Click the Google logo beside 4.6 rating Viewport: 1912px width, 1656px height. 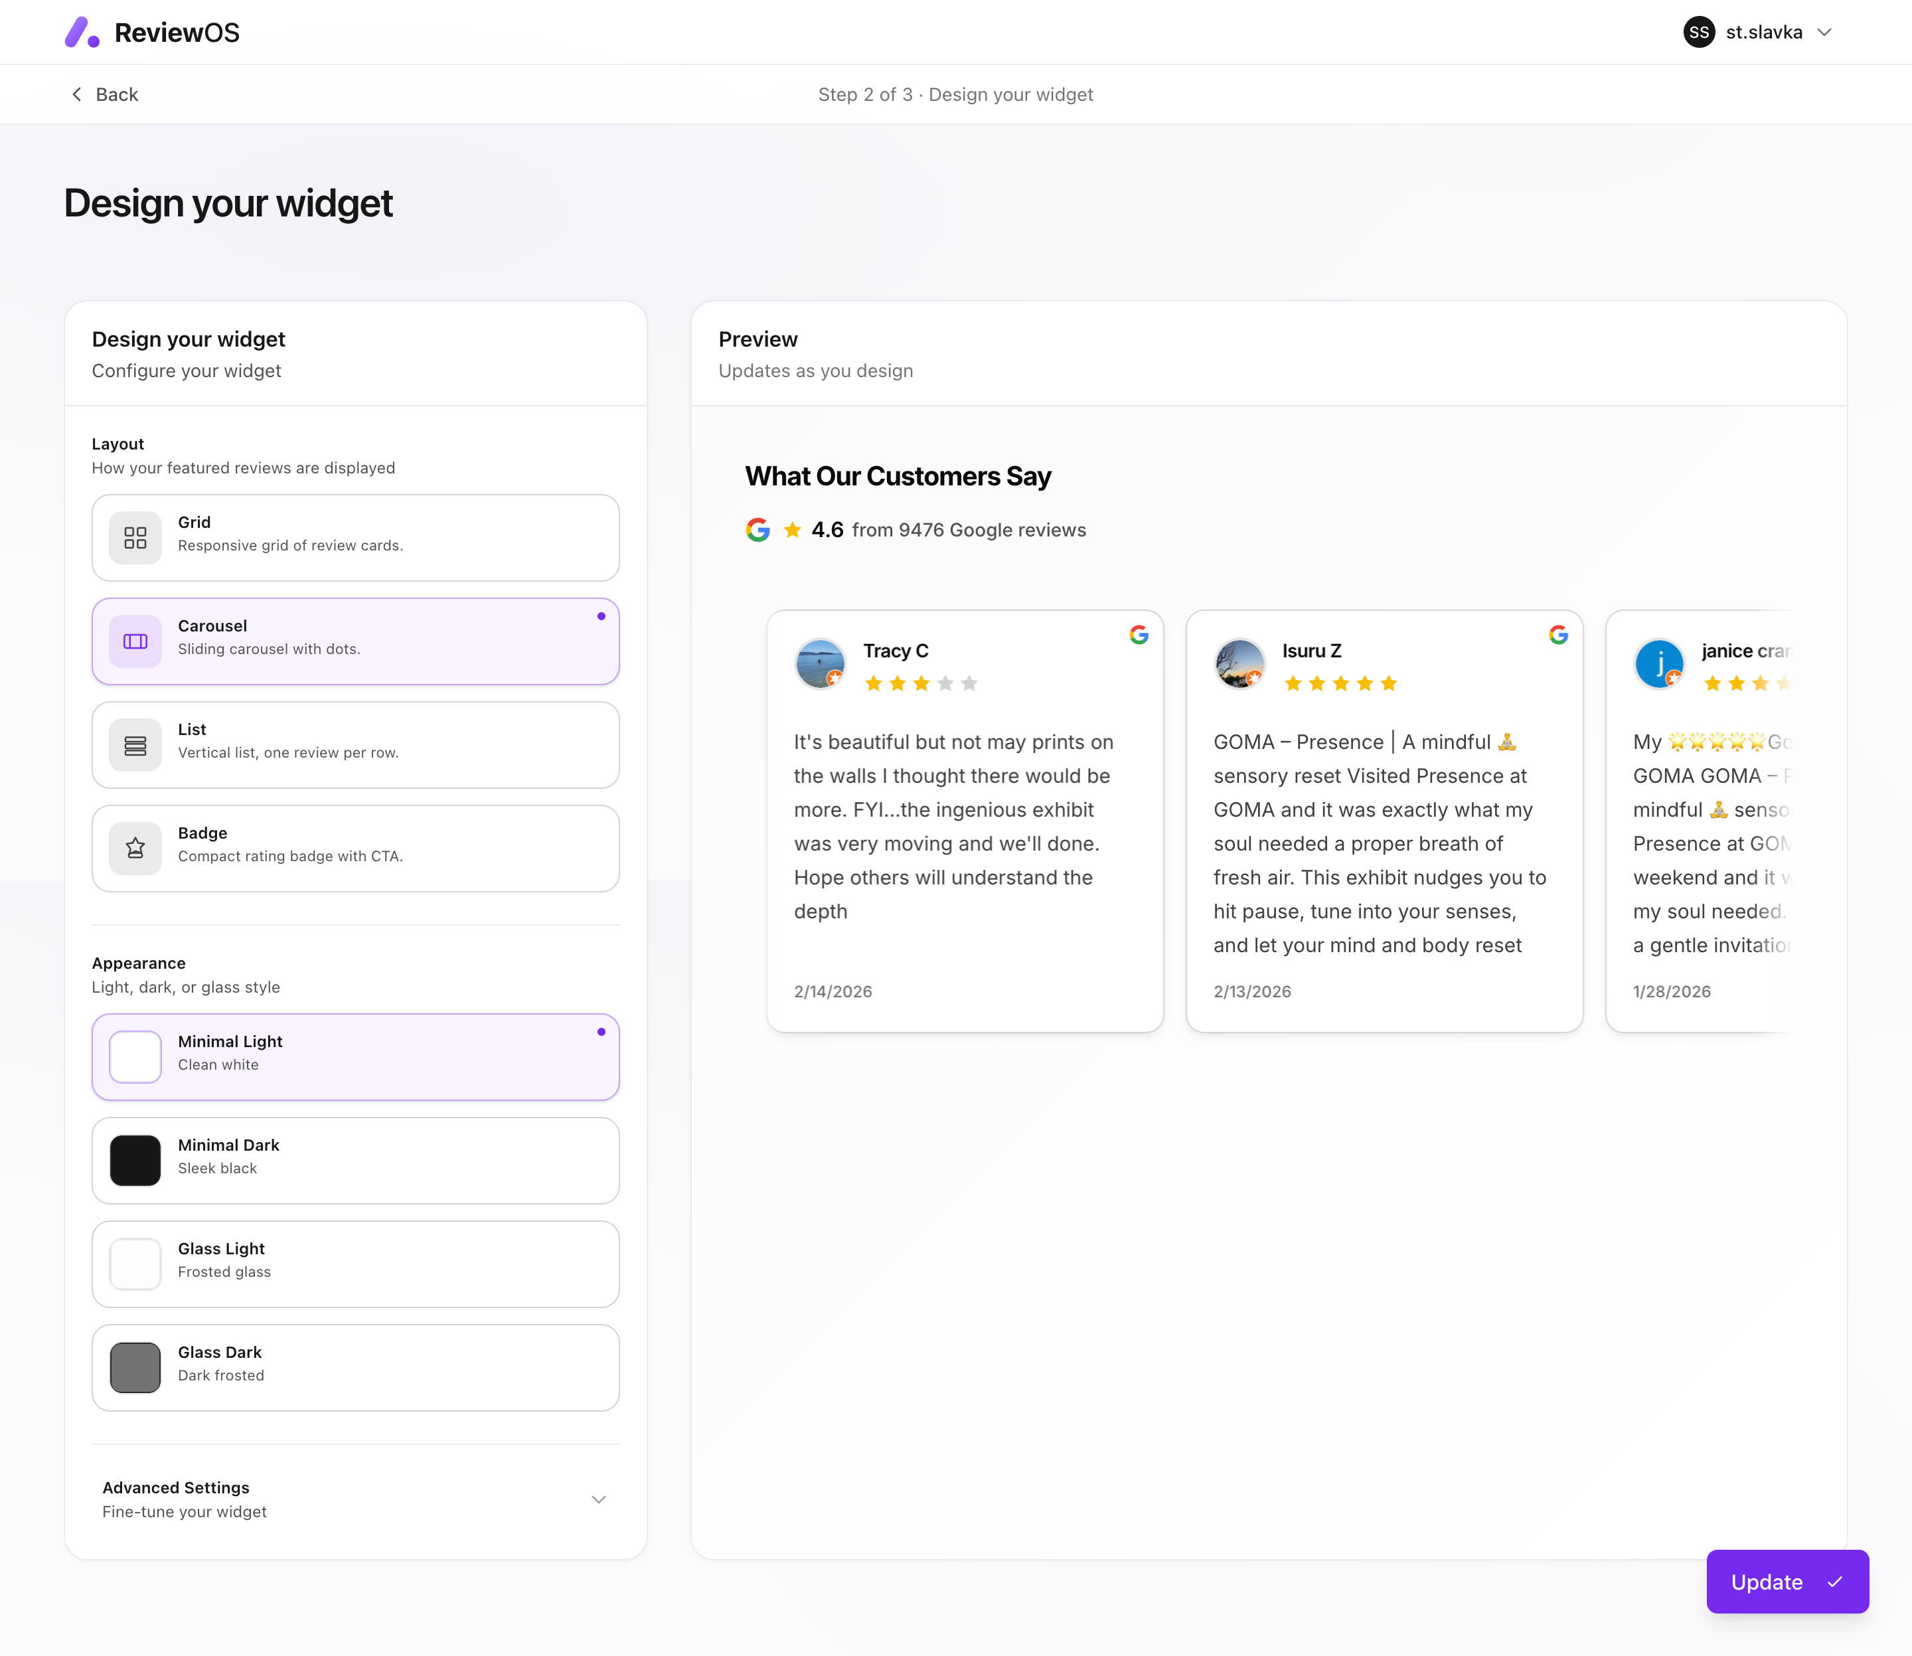coord(757,531)
